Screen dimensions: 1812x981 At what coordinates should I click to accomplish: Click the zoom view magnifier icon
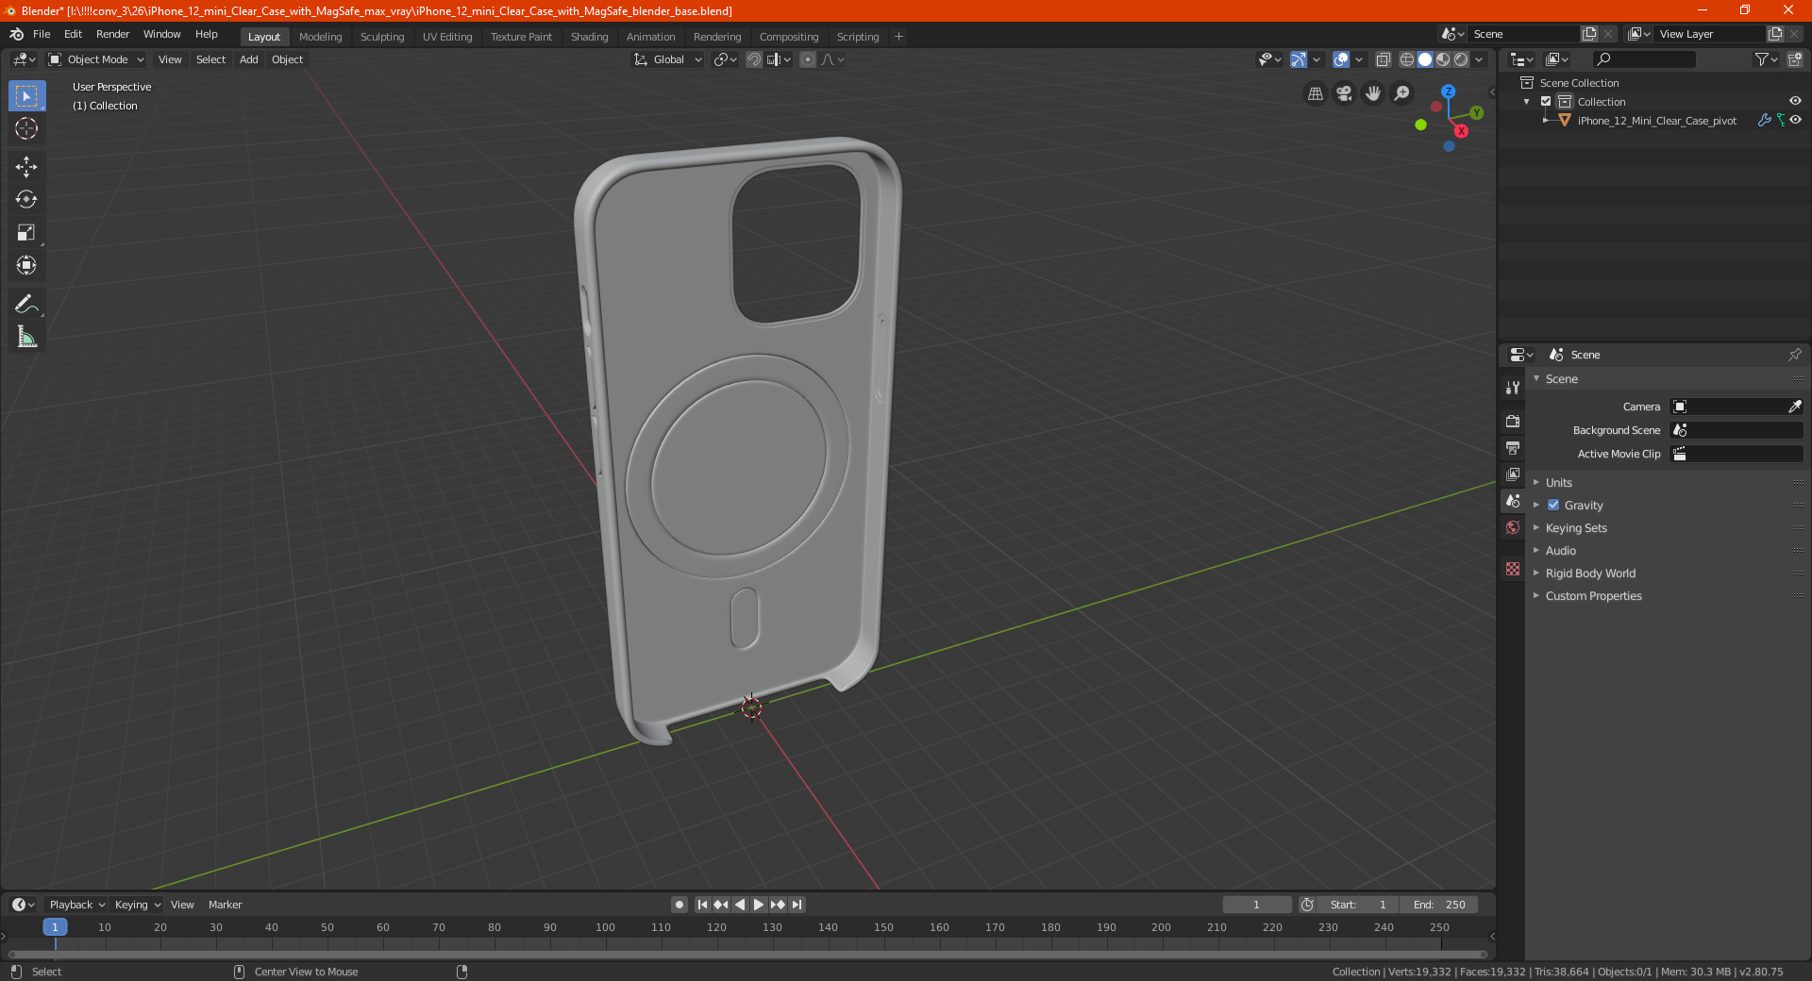(x=1402, y=93)
